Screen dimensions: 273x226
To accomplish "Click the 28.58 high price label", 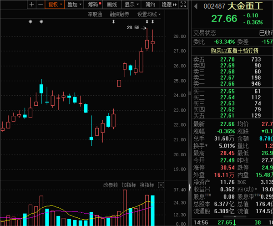I will point(133,27).
